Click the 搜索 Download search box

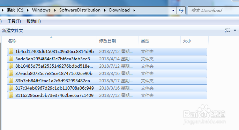pyautogui.click(x=214, y=10)
